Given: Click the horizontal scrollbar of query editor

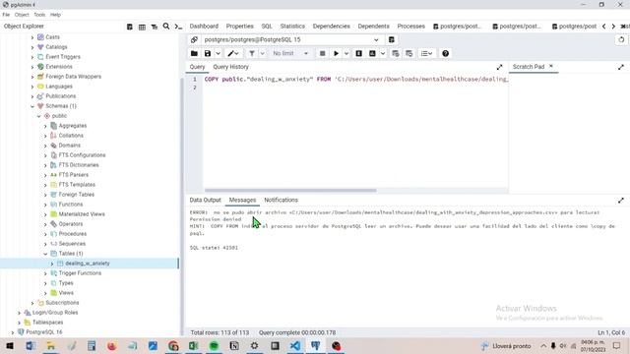Looking at the screenshot, I should point(290,191).
